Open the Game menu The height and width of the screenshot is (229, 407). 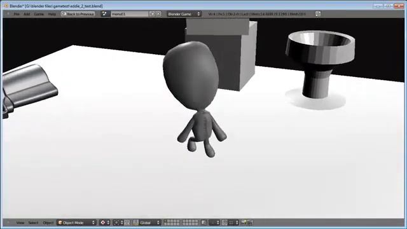click(x=39, y=14)
